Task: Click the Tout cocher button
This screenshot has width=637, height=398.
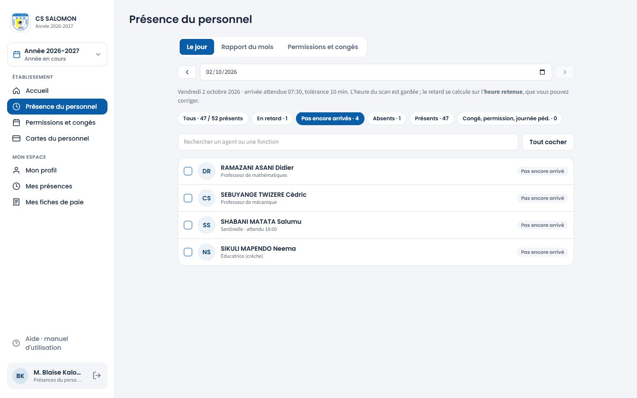Action: pyautogui.click(x=548, y=142)
